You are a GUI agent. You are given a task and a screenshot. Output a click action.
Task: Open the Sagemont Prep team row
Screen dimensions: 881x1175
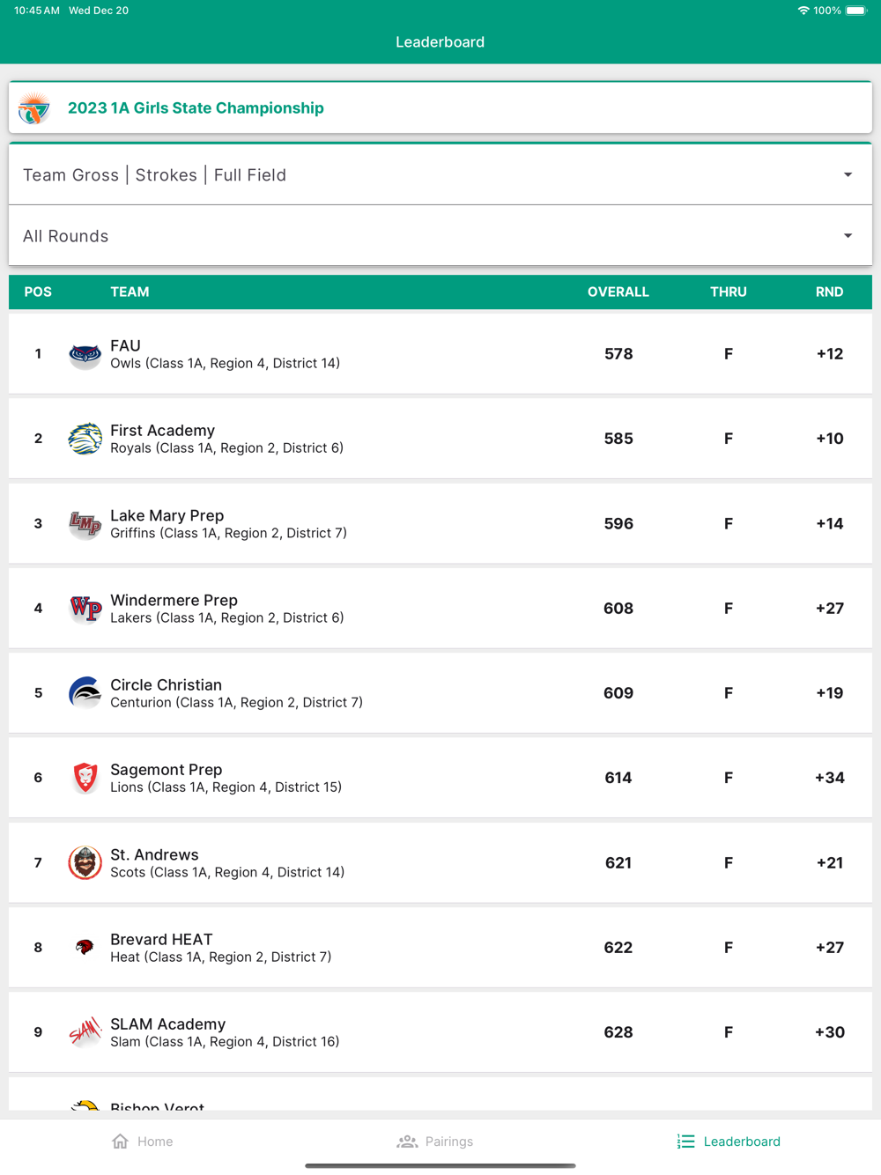click(440, 778)
